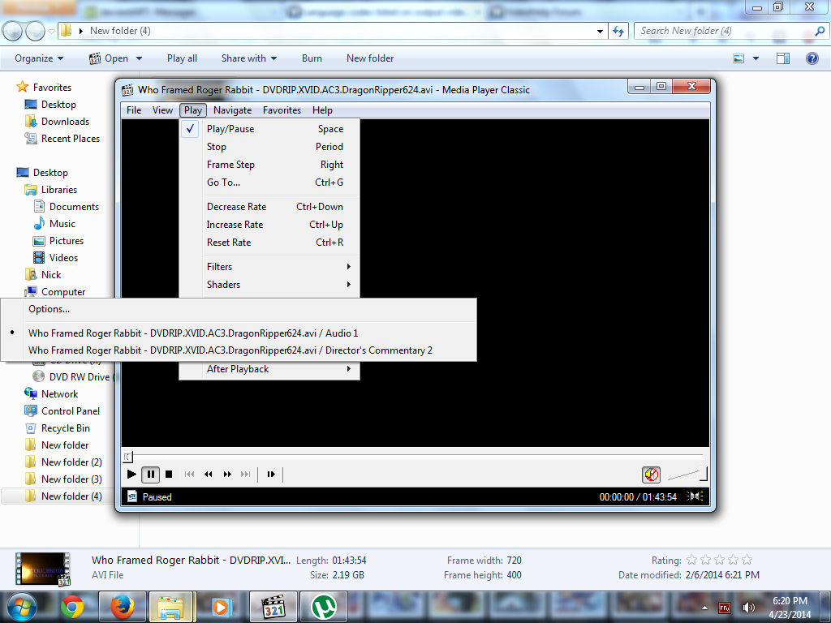831x623 pixels.
Task: Expand the Filters submenu
Action: coord(269,266)
